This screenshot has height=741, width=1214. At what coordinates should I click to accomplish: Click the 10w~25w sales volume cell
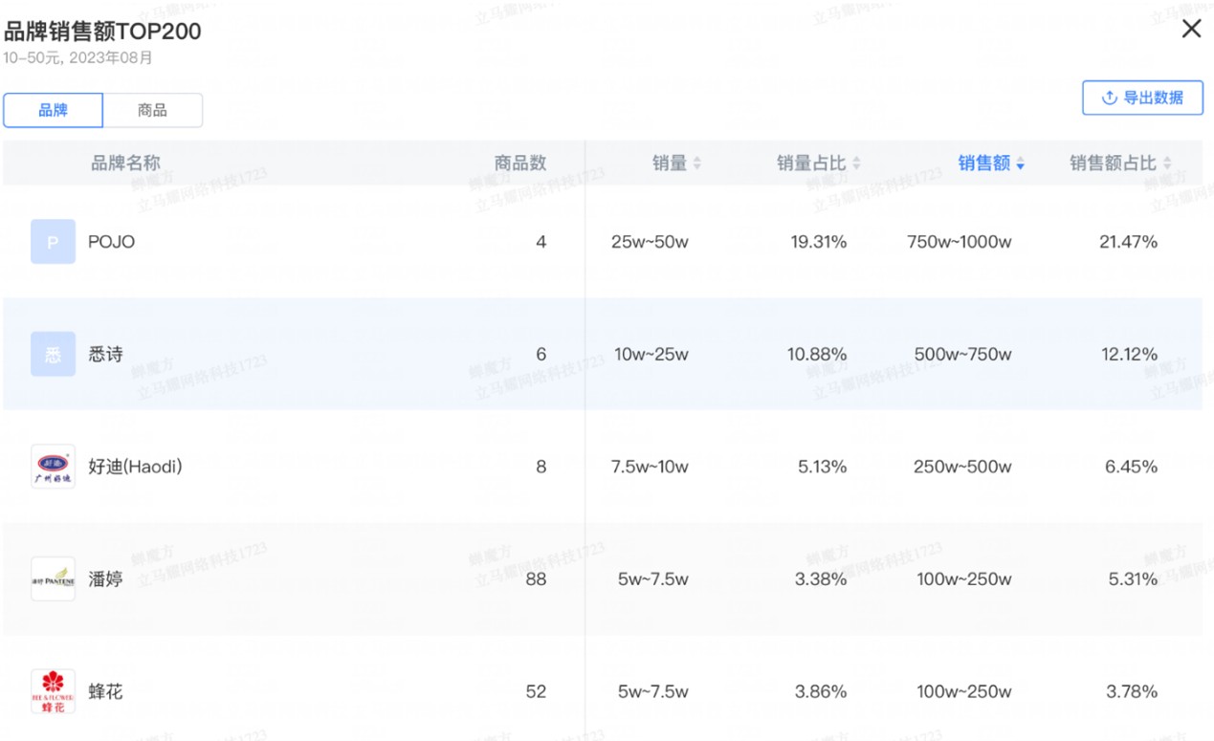[651, 355]
